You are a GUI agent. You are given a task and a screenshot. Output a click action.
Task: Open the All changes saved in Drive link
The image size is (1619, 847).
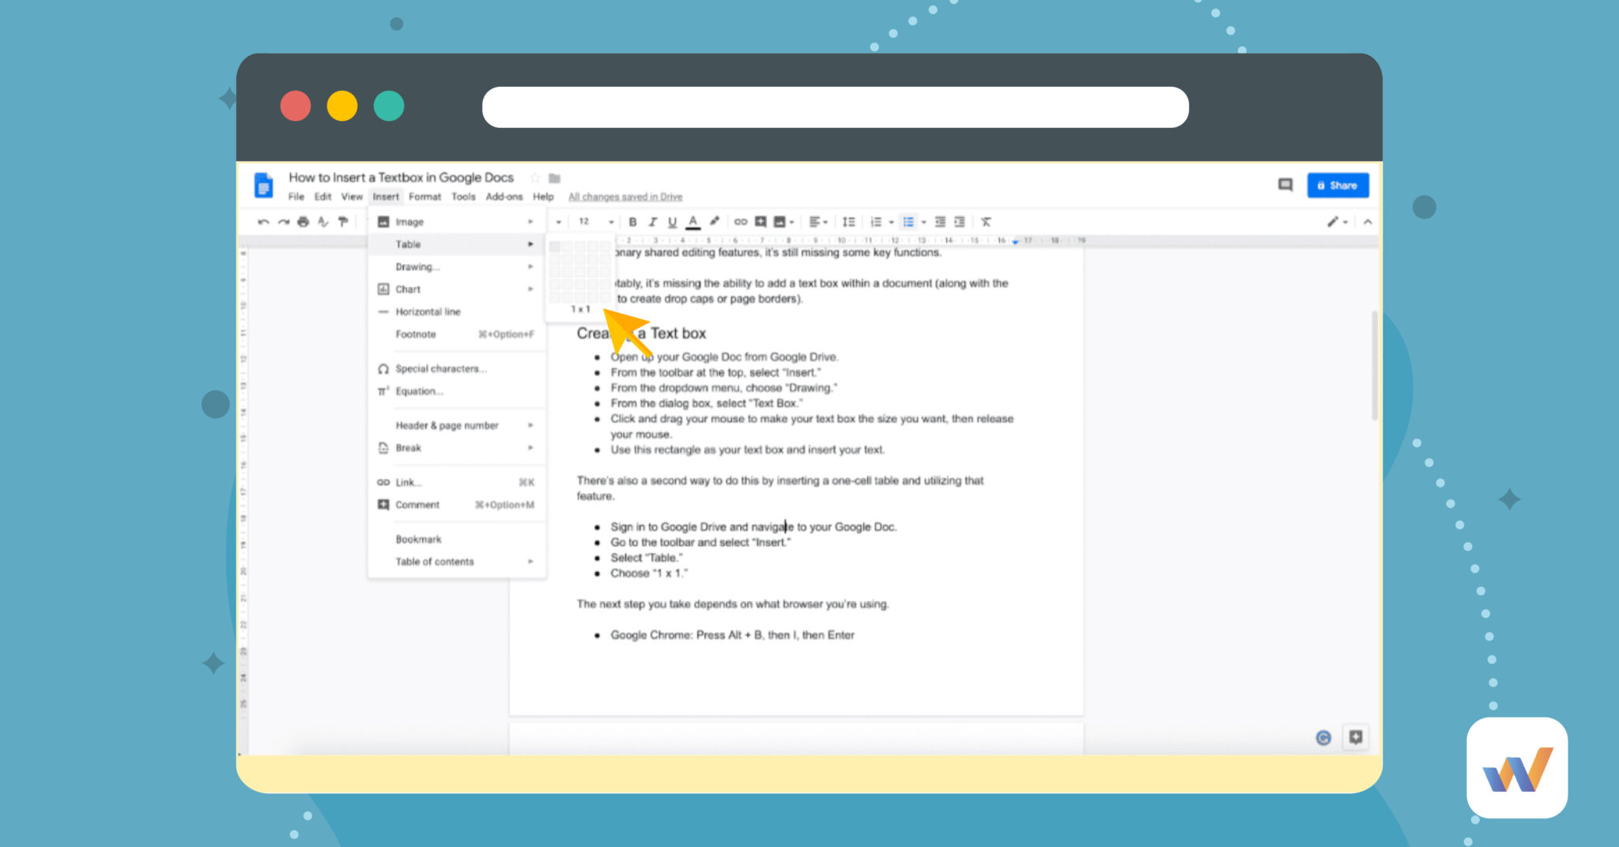tap(625, 196)
